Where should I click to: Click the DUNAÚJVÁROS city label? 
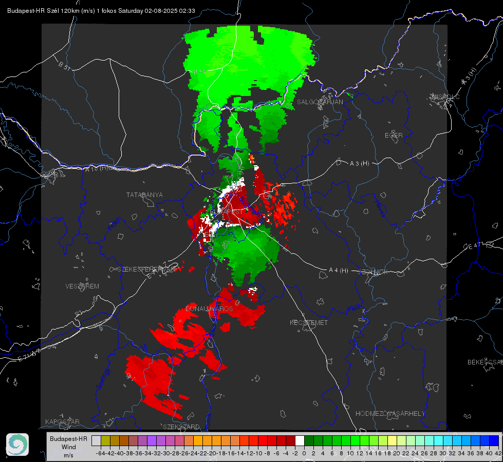[x=209, y=309]
